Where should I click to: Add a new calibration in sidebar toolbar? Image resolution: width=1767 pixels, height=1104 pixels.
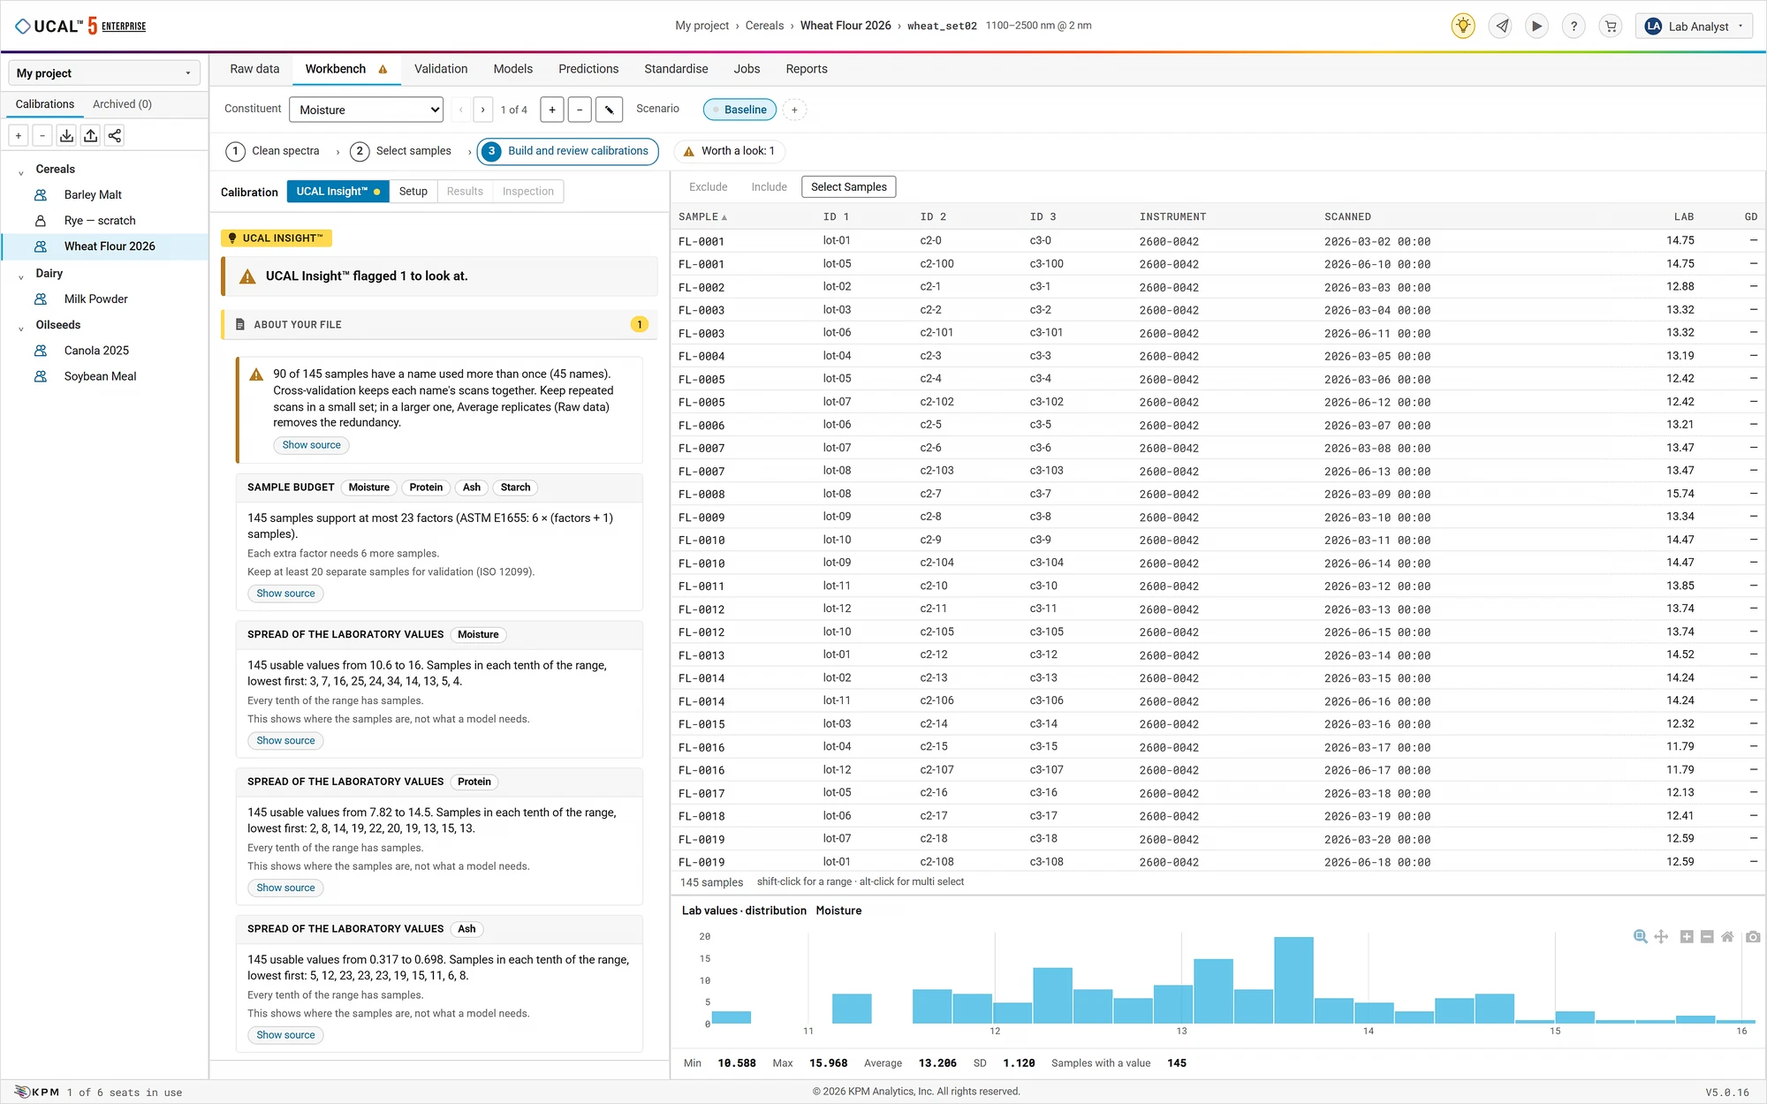[19, 135]
